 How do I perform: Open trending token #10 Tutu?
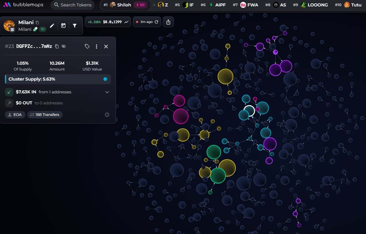click(x=348, y=5)
